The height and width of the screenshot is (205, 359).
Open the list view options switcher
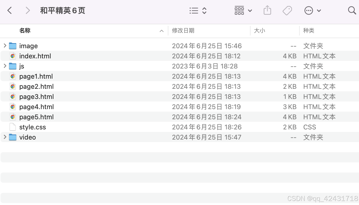pyautogui.click(x=198, y=10)
